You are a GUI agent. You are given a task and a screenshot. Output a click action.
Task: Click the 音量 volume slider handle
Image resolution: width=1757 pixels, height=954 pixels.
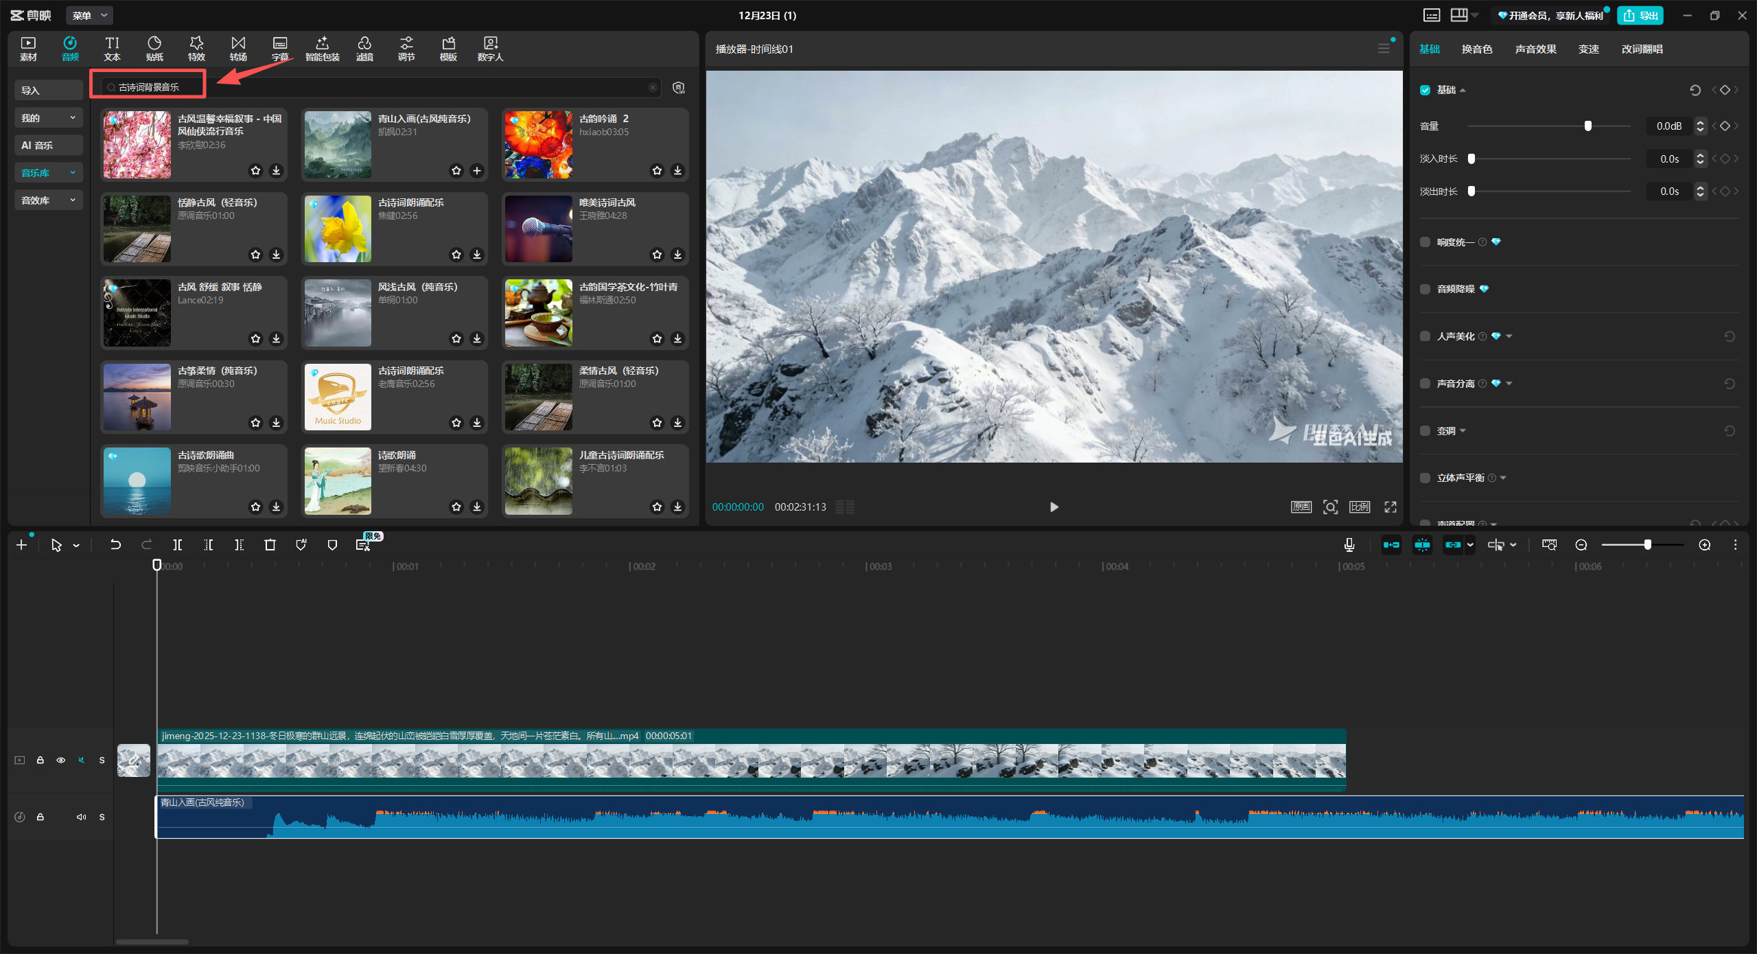pyautogui.click(x=1587, y=126)
